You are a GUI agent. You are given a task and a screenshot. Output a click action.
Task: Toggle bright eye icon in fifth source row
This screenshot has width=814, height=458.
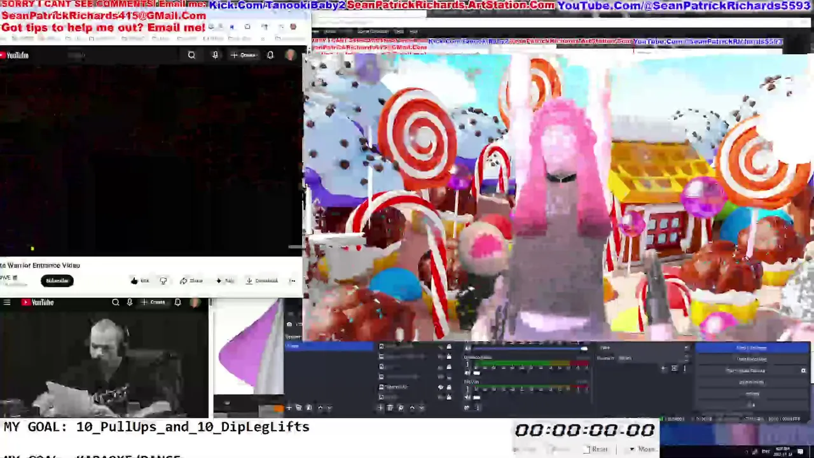[441, 387]
